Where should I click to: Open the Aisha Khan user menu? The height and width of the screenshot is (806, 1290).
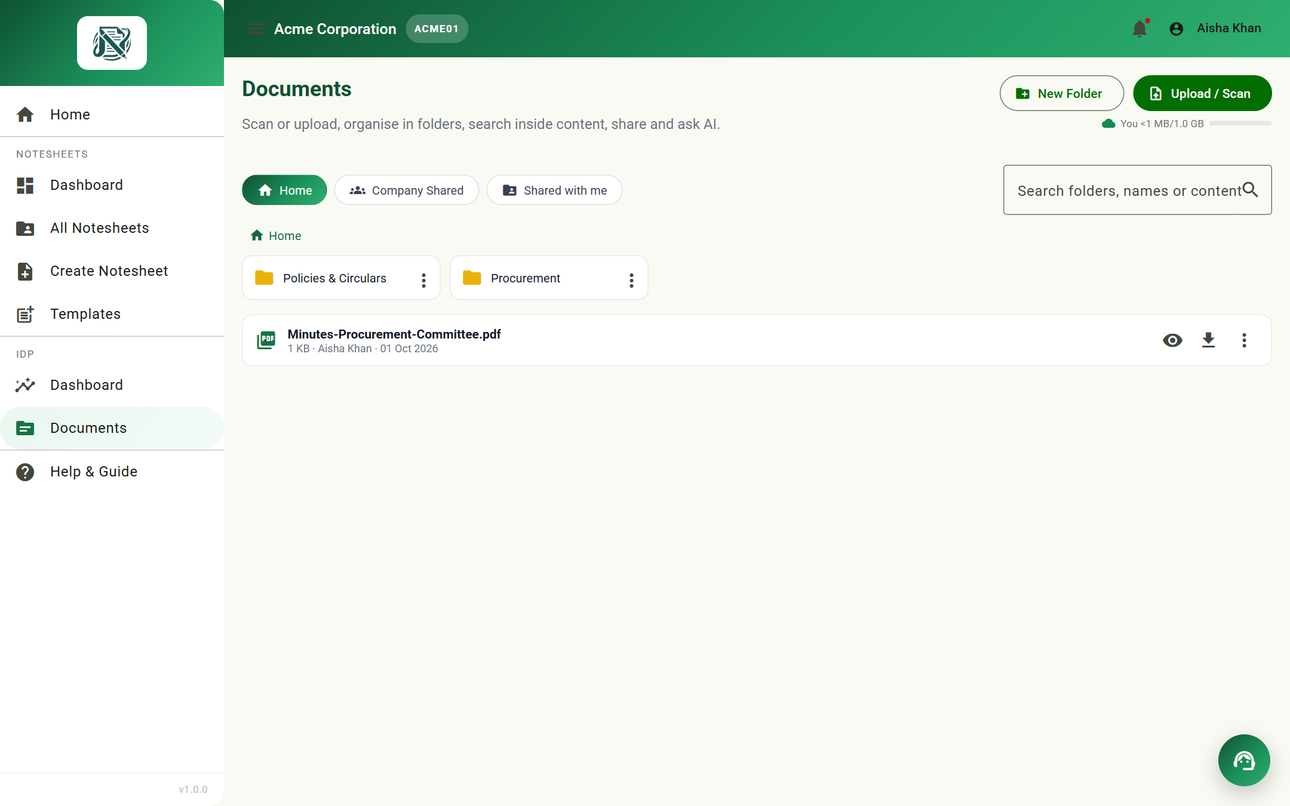tap(1215, 28)
